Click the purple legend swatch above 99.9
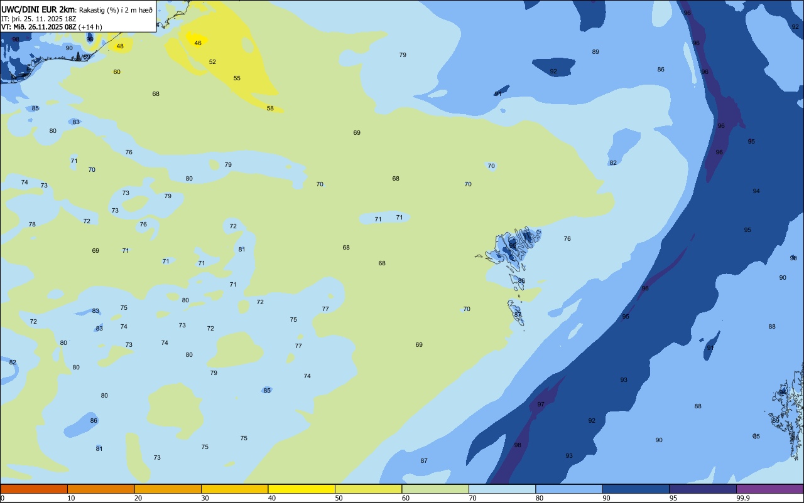Image resolution: width=804 pixels, height=503 pixels. coord(769,489)
